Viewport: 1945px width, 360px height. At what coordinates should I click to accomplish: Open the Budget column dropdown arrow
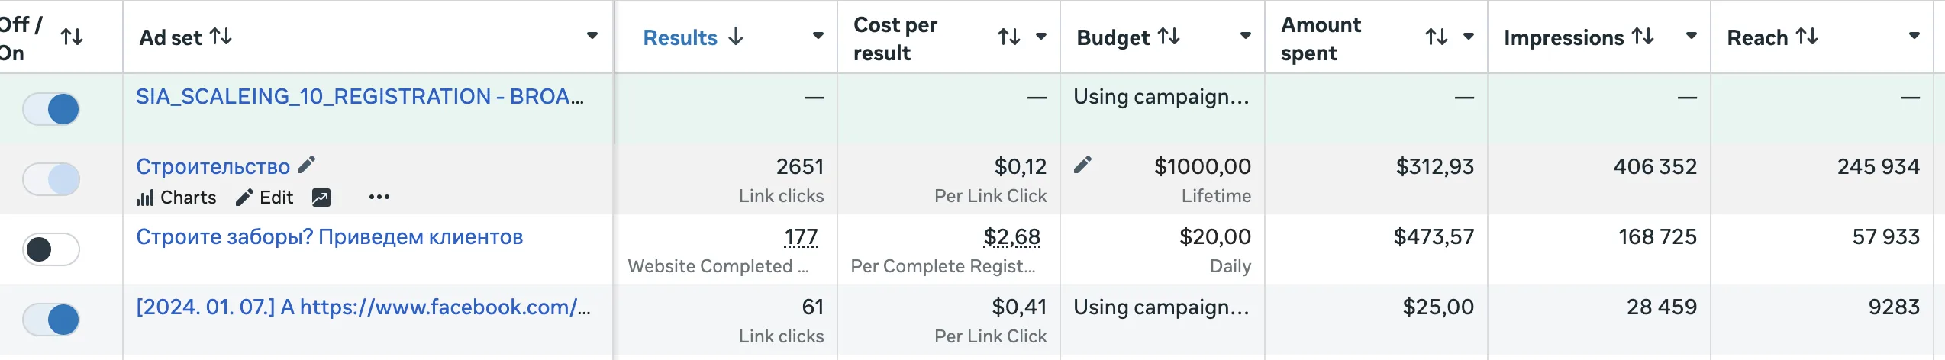1245,36
